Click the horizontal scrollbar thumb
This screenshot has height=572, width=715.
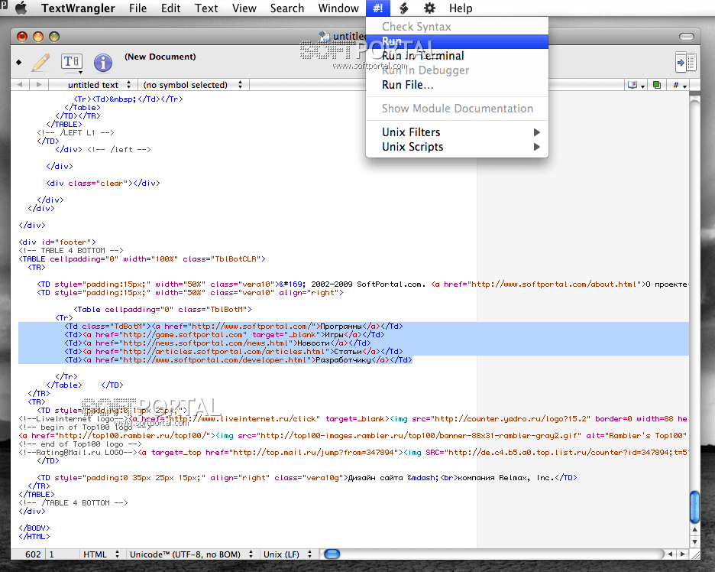tap(332, 554)
